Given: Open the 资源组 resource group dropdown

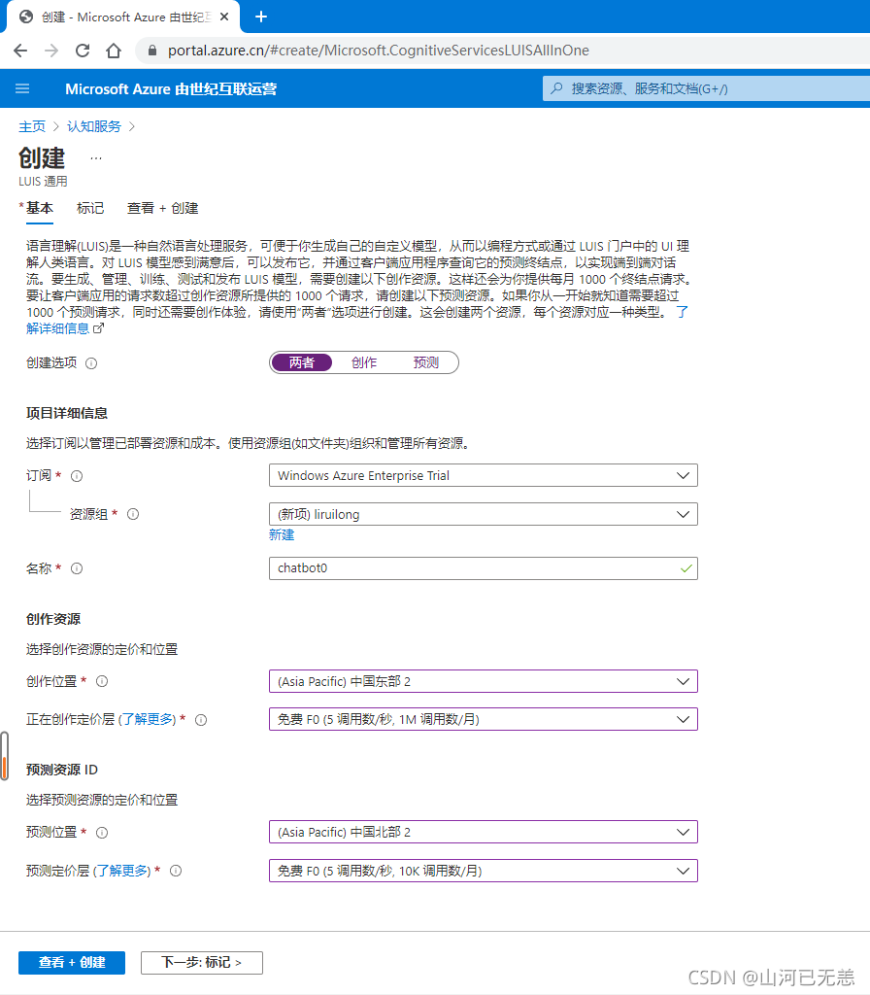Looking at the screenshot, I should [484, 514].
